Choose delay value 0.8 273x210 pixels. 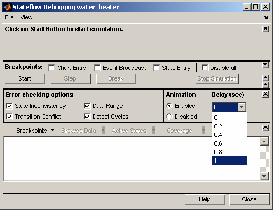[x=229, y=152]
